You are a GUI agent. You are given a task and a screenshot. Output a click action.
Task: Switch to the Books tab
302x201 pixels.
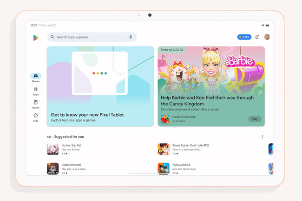pyautogui.click(x=36, y=104)
